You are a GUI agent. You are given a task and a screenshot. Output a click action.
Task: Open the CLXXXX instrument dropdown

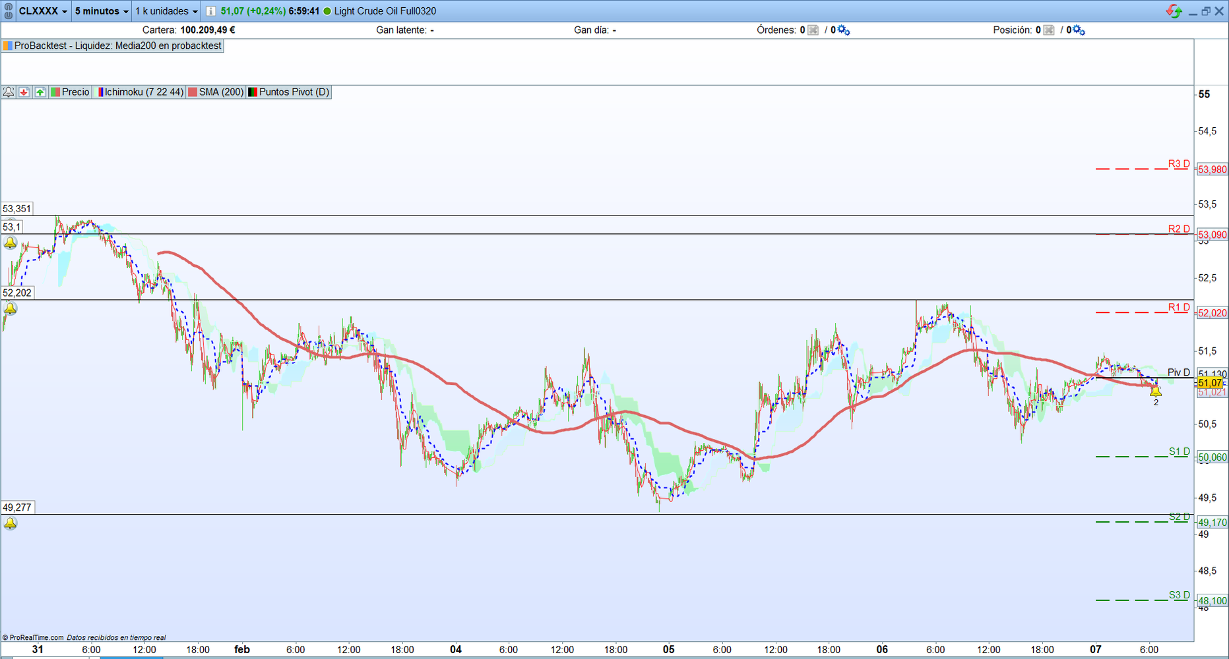pos(43,11)
